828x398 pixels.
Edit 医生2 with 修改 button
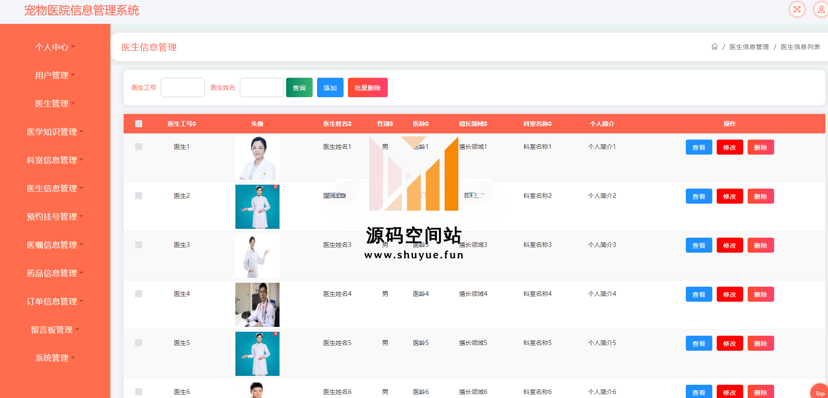point(730,196)
